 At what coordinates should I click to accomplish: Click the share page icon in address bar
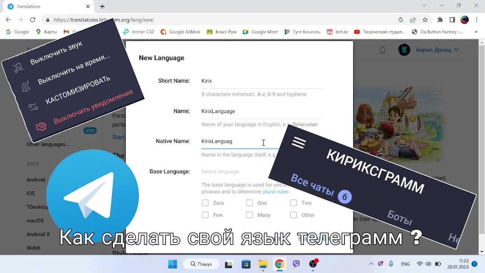tap(413, 20)
